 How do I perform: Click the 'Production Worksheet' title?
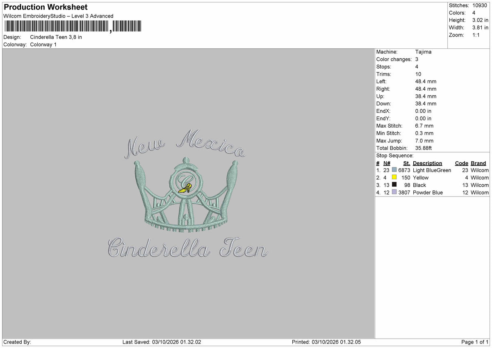click(46, 7)
